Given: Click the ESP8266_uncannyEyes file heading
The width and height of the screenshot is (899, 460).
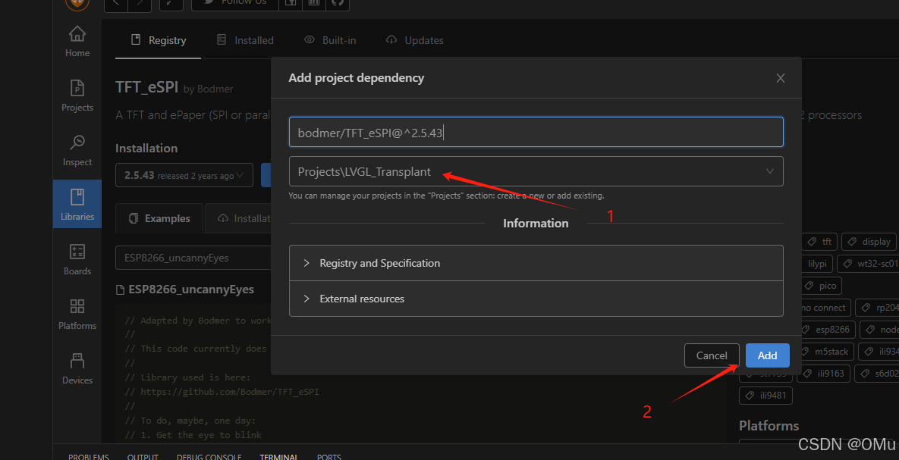Looking at the screenshot, I should pyautogui.click(x=191, y=289).
